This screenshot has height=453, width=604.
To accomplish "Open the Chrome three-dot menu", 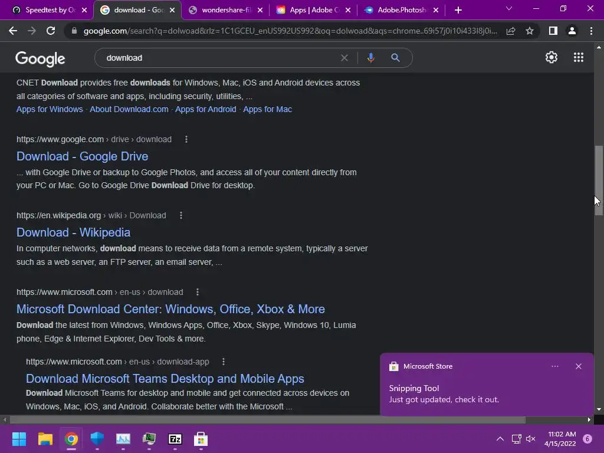I will click(591, 31).
